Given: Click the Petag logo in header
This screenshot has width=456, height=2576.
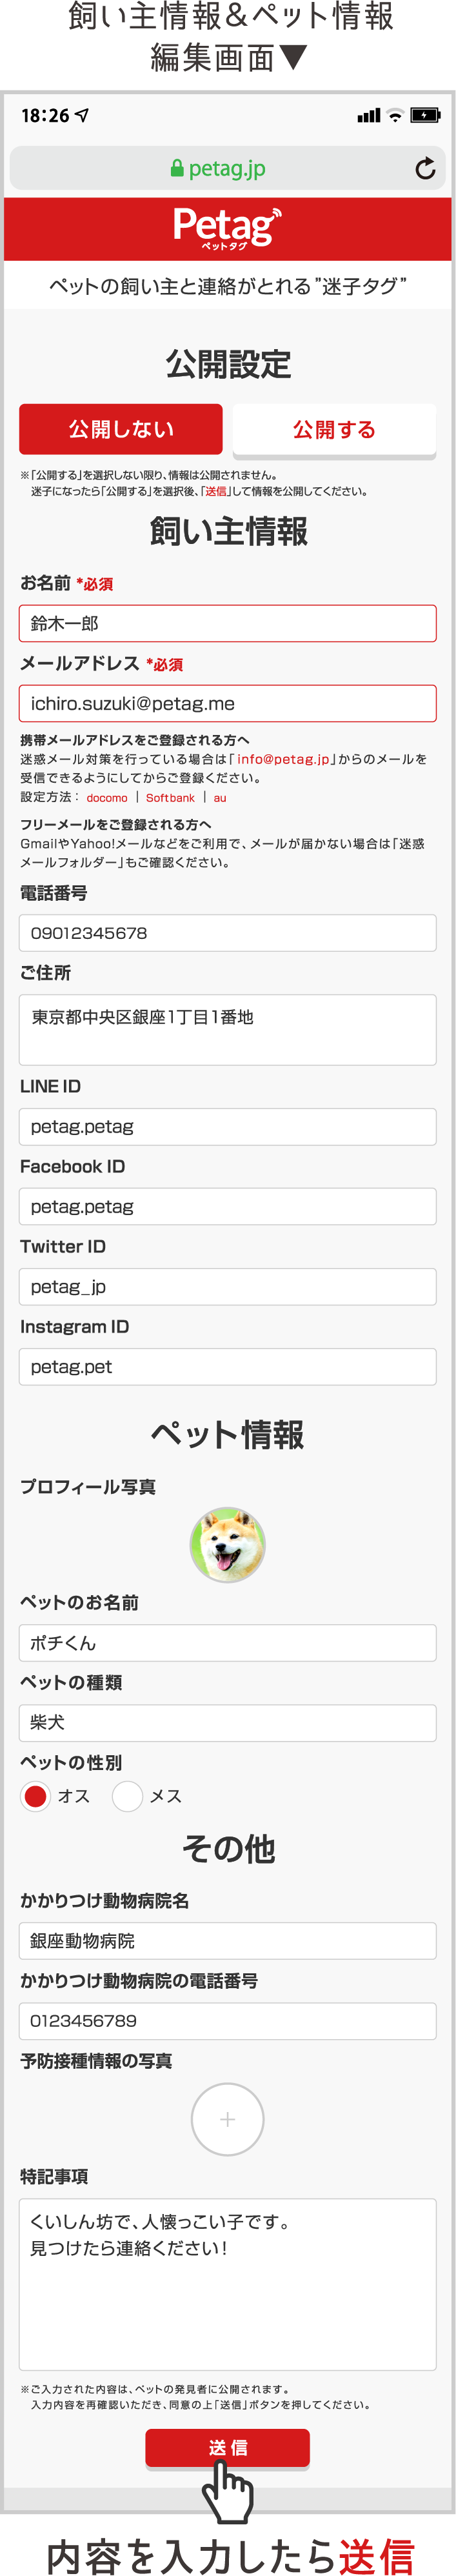Looking at the screenshot, I should click(x=227, y=229).
